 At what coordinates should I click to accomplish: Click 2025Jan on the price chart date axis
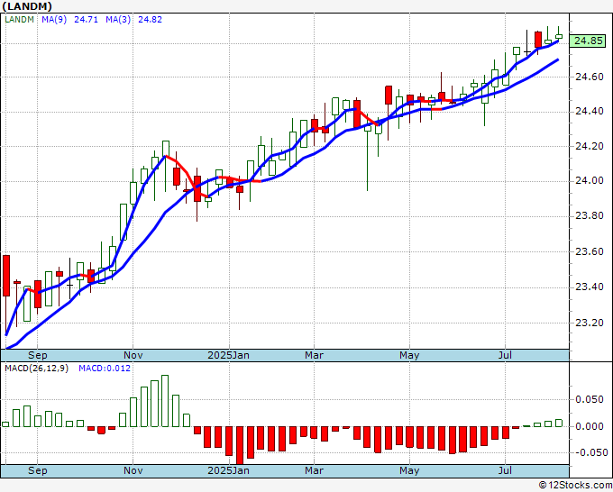(228, 356)
